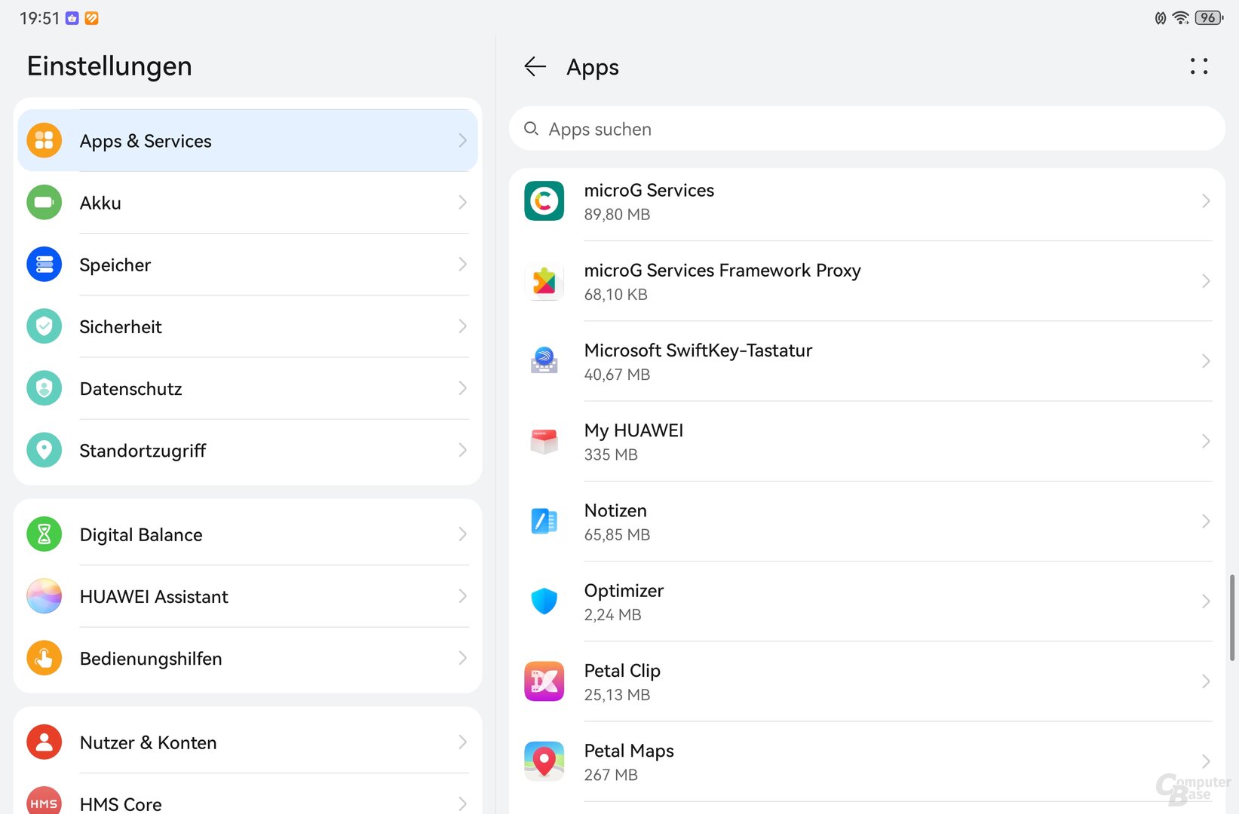Viewport: 1239px width, 814px height.
Task: Tap the Datenschutz privacy icon
Action: tap(44, 388)
